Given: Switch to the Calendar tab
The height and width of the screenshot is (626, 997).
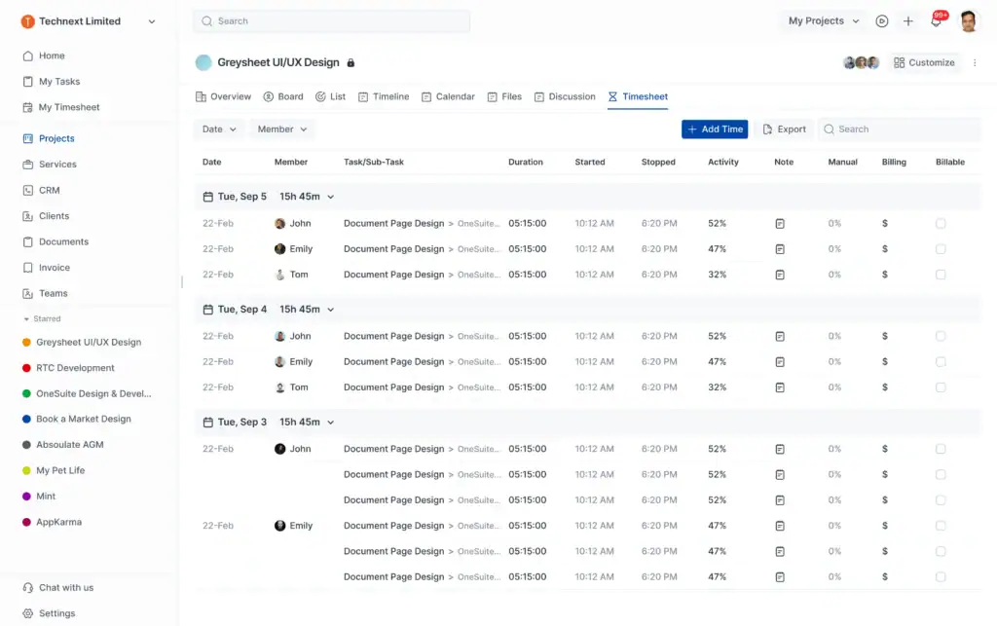Looking at the screenshot, I should (x=448, y=96).
